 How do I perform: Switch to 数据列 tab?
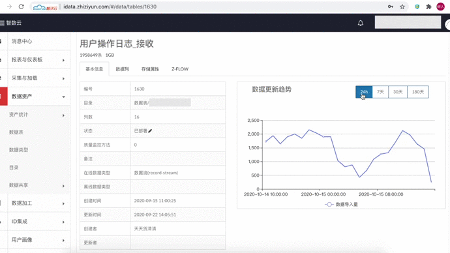tap(122, 69)
